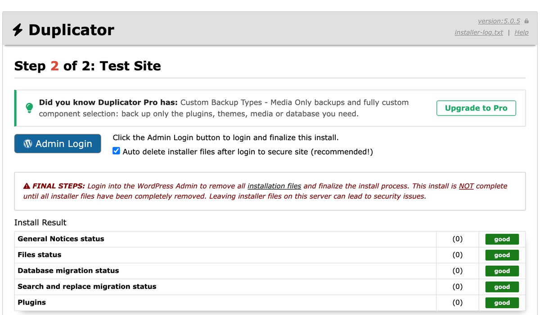Image resolution: width=540 pixels, height=315 pixels.
Task: Click the (0) count for Plugins
Action: 457,302
